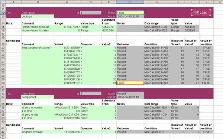223x139 pixels.
Task: Click the XLSior logo
Action: [x=201, y=13]
